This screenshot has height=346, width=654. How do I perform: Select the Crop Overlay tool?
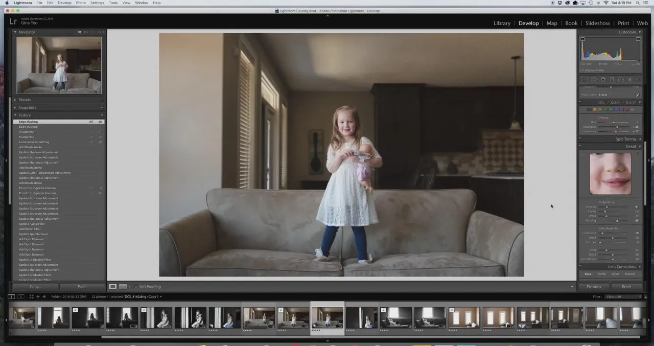585,80
